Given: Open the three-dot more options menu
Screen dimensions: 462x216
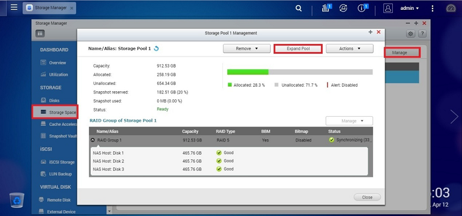Looking at the screenshot, I should coord(432,8).
